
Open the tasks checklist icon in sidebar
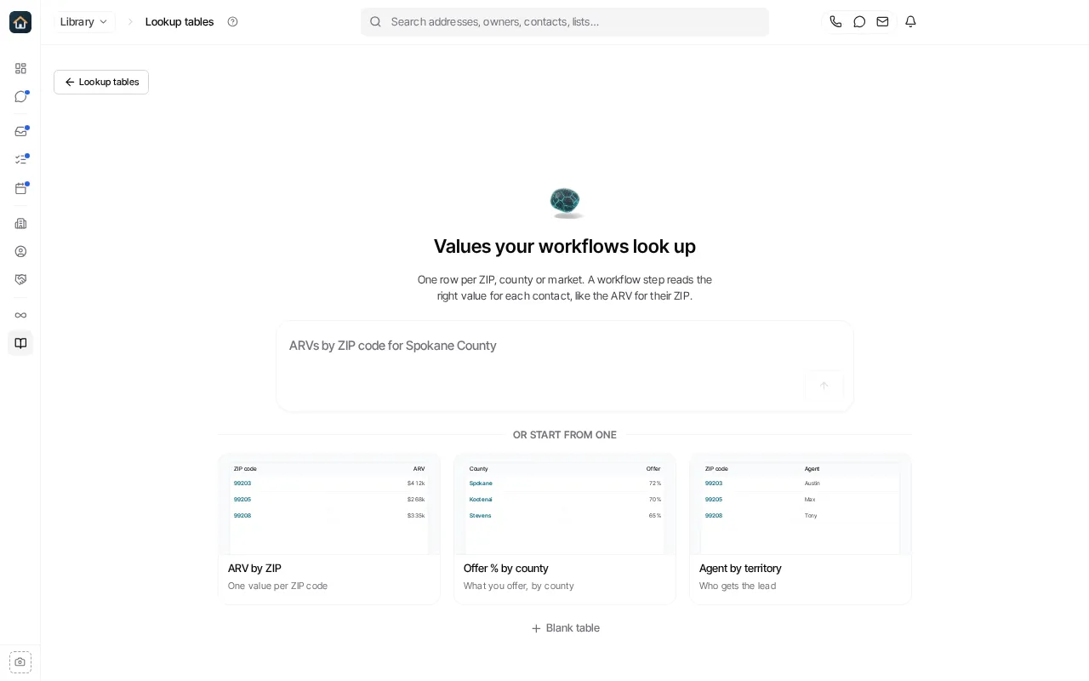[20, 159]
